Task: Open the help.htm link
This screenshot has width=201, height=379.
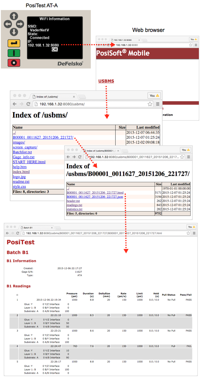Action: tap(20, 167)
